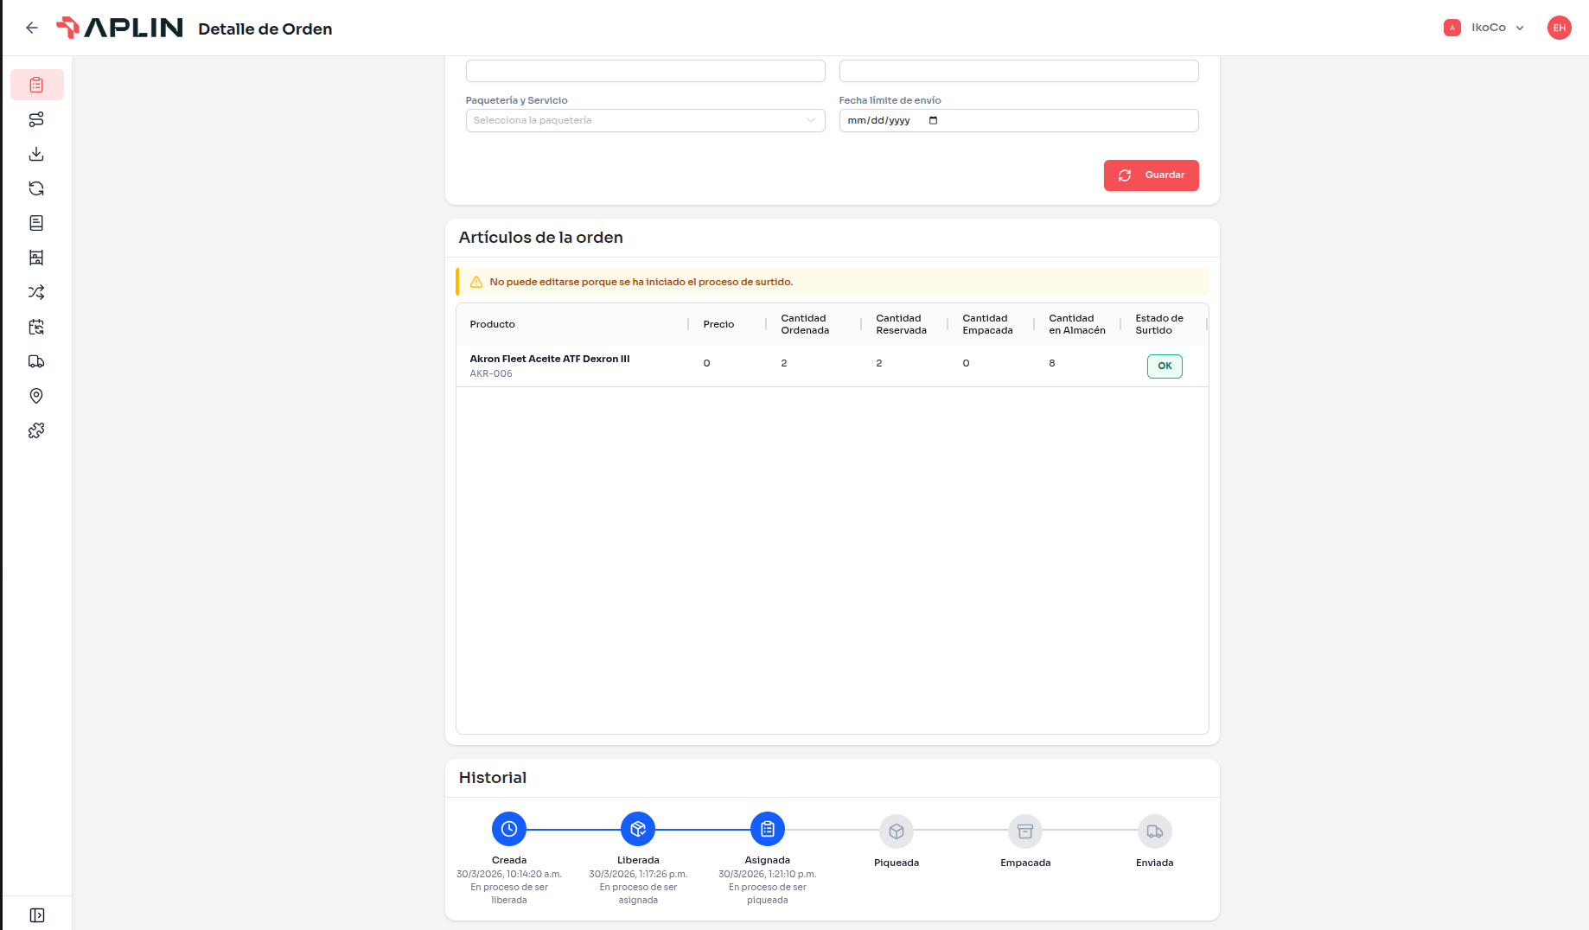Click the Cantidad Reservada column header

pyautogui.click(x=901, y=324)
